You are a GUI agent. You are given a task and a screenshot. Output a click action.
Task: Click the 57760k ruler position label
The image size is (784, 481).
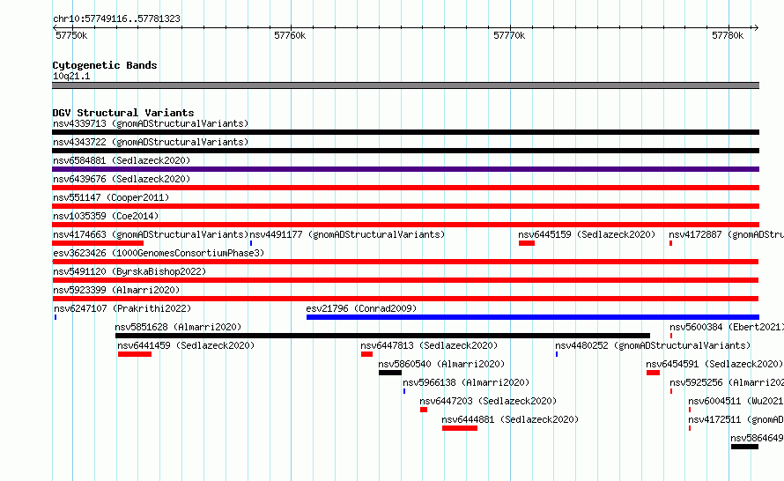click(290, 35)
